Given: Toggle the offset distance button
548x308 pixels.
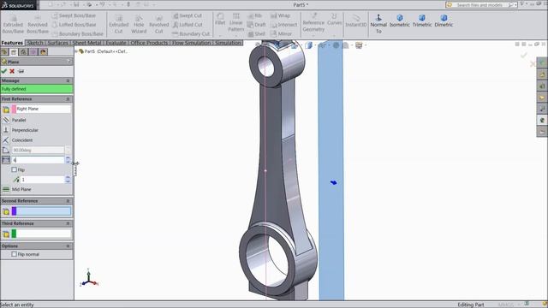Looking at the screenshot, I should pyautogui.click(x=6, y=160).
